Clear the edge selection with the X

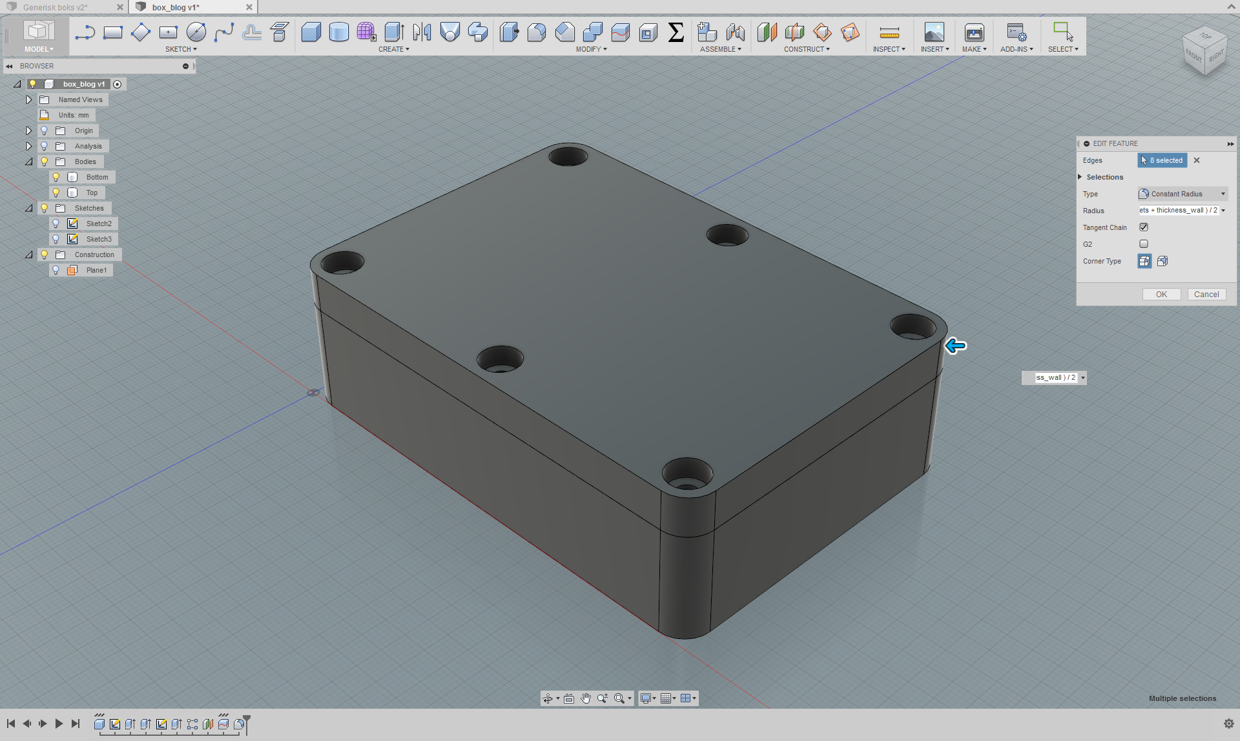click(1197, 160)
